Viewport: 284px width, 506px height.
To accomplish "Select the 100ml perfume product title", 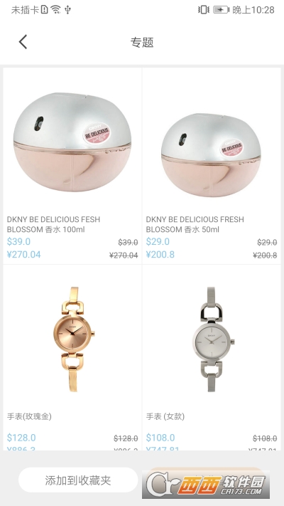I will (x=53, y=224).
